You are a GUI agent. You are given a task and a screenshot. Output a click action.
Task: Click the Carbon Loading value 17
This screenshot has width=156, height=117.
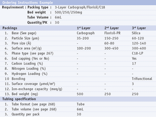point(134,64)
